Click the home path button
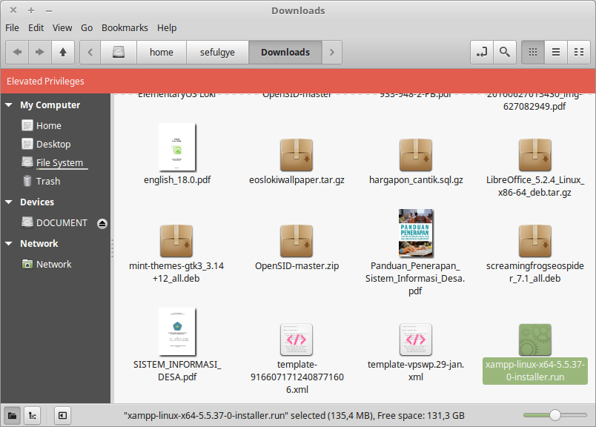 pos(162,52)
